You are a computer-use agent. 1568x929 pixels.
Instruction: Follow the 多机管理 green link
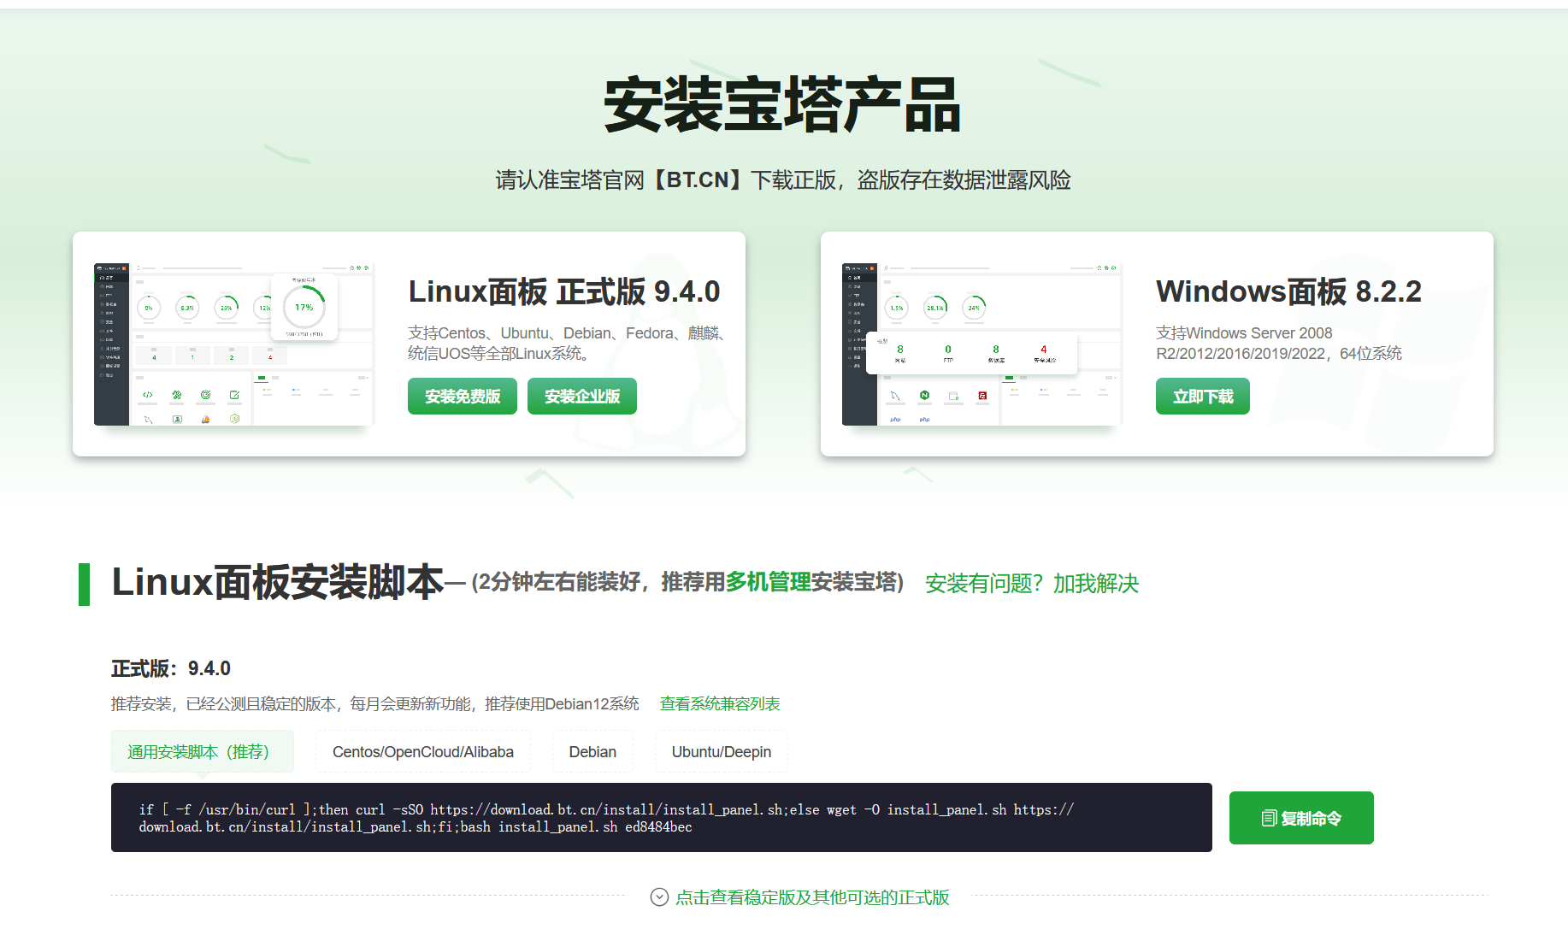point(768,582)
